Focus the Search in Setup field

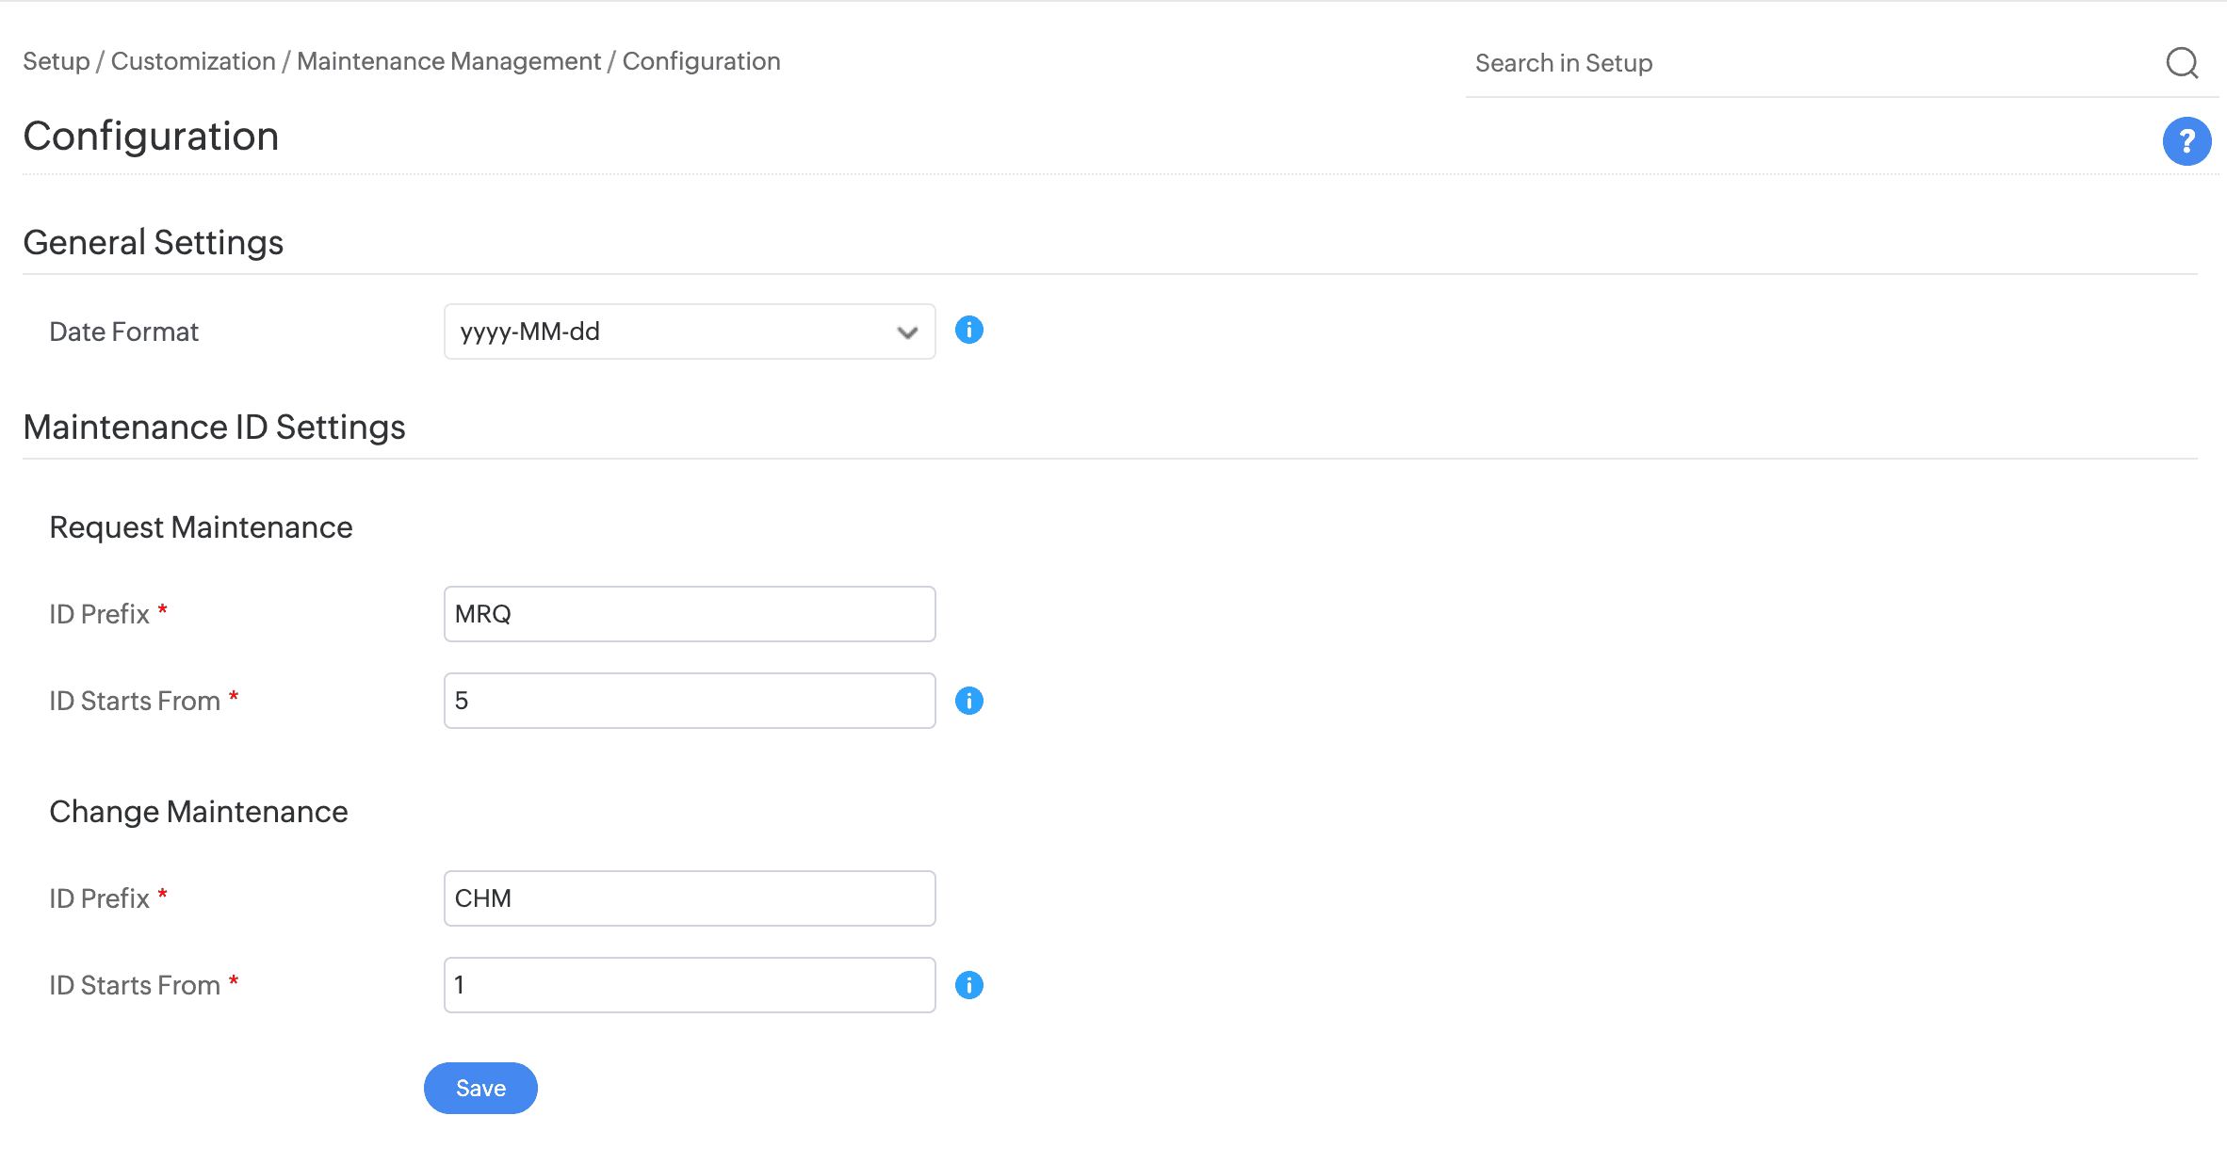1809,63
